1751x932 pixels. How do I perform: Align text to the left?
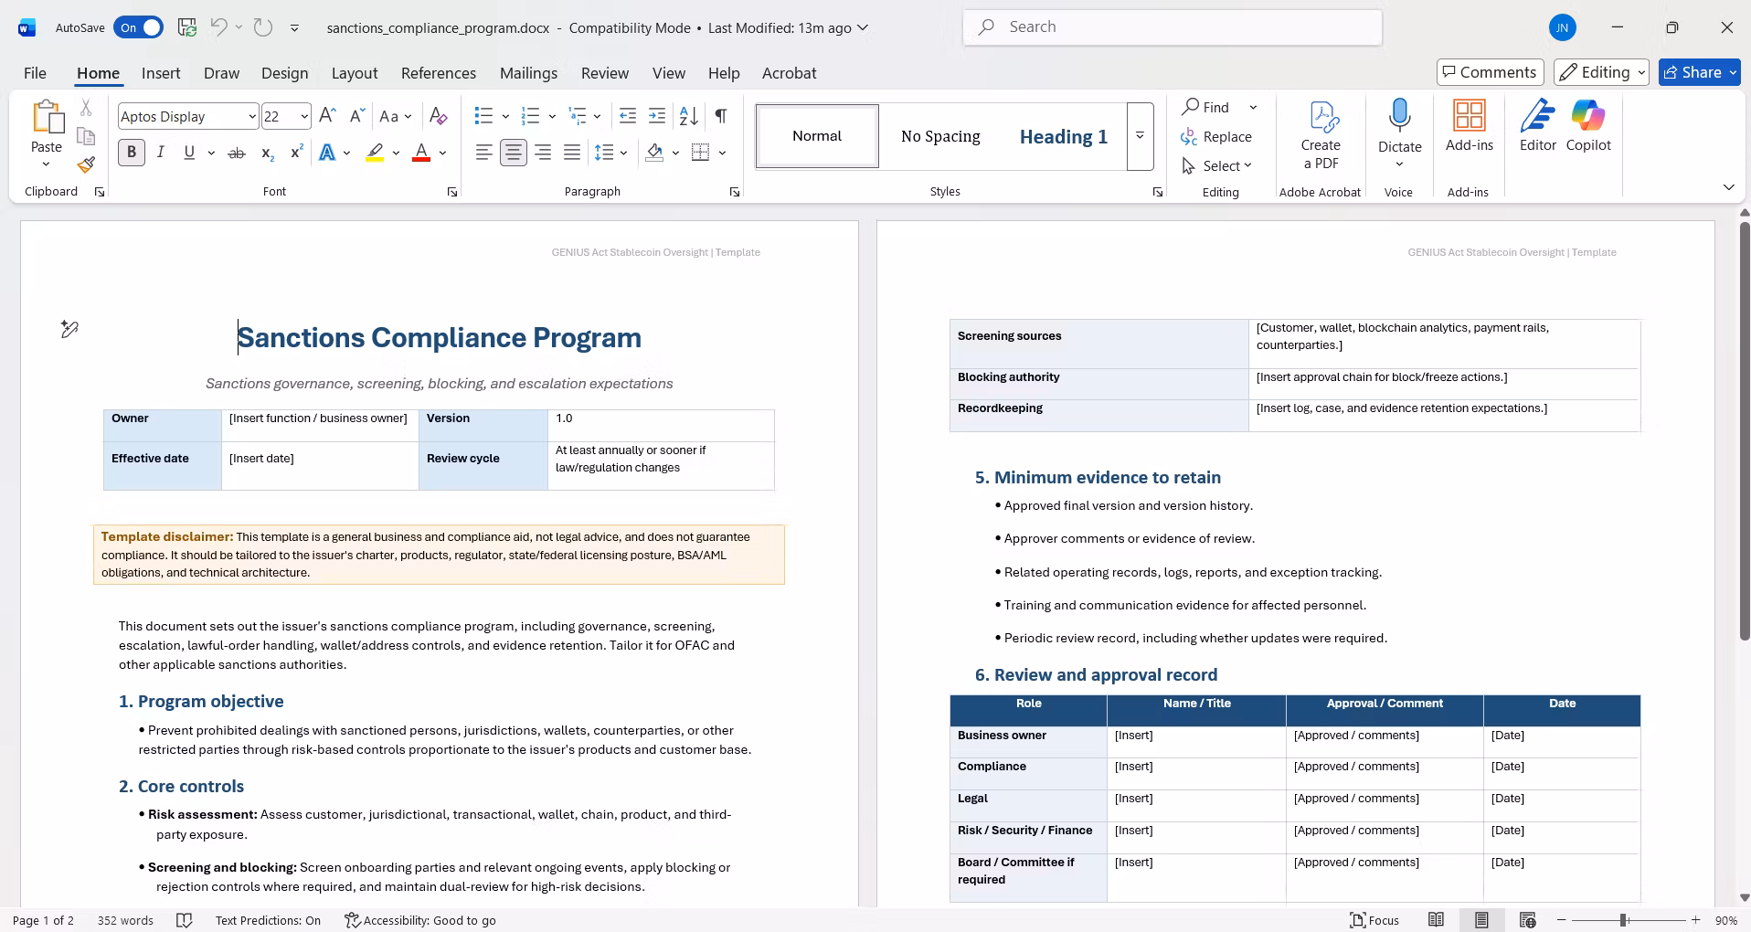click(484, 153)
